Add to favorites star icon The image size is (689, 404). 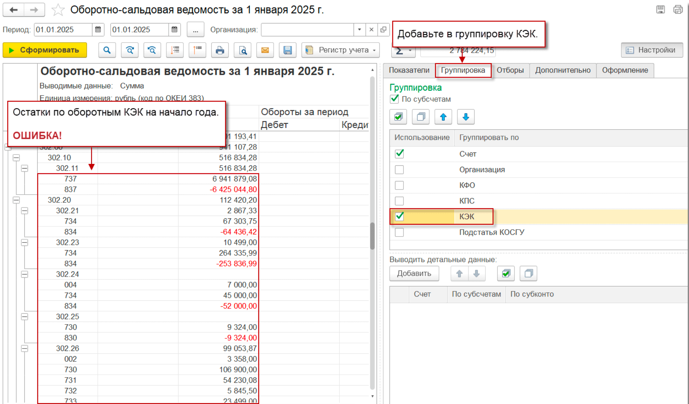[x=58, y=10]
